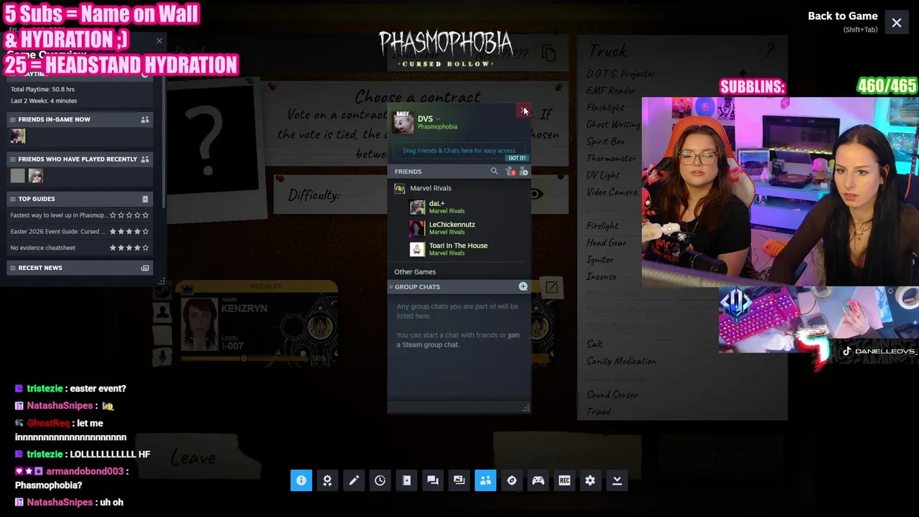
Task: Collapse the Marvel Rivals friends group
Action: [431, 188]
